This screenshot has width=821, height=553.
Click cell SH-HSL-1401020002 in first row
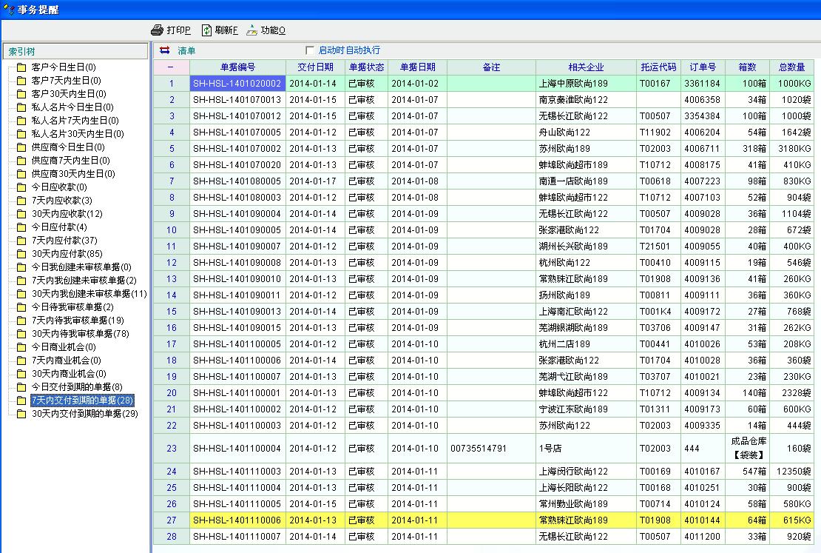tap(237, 84)
